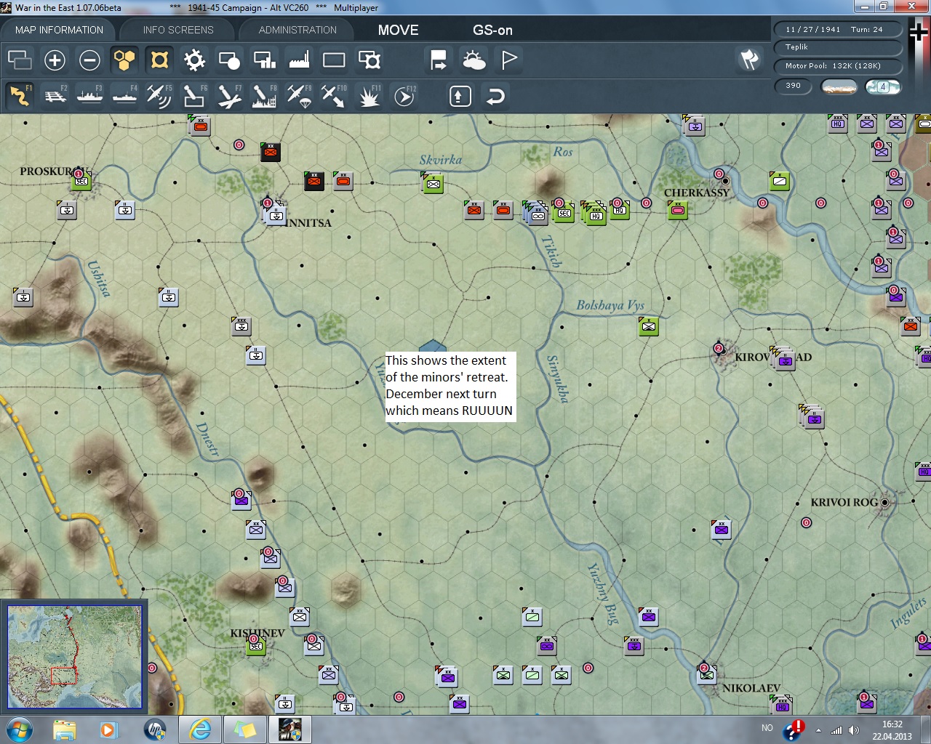Click the MOVE mode label
Screen dimensions: 931x744
point(398,30)
